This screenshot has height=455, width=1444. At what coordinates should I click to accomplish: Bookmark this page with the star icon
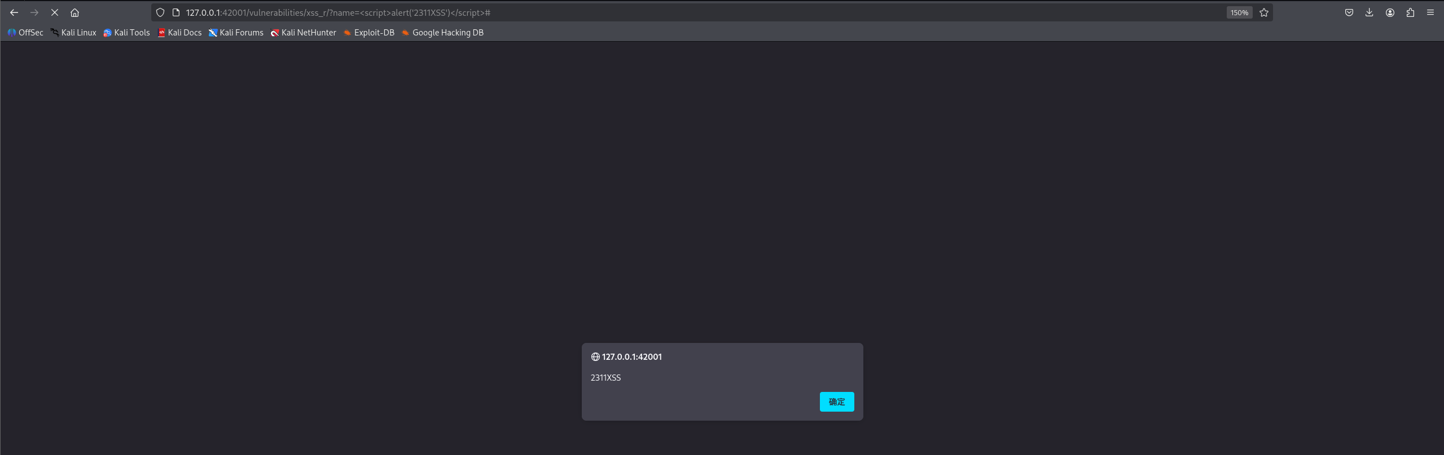(x=1264, y=12)
